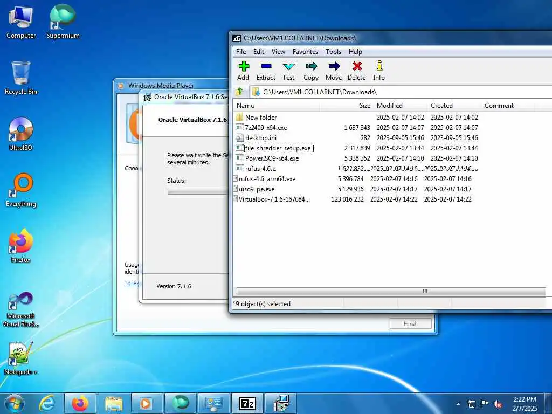552x414 pixels.
Task: Select the Recycle Bin icon
Action: 21,78
